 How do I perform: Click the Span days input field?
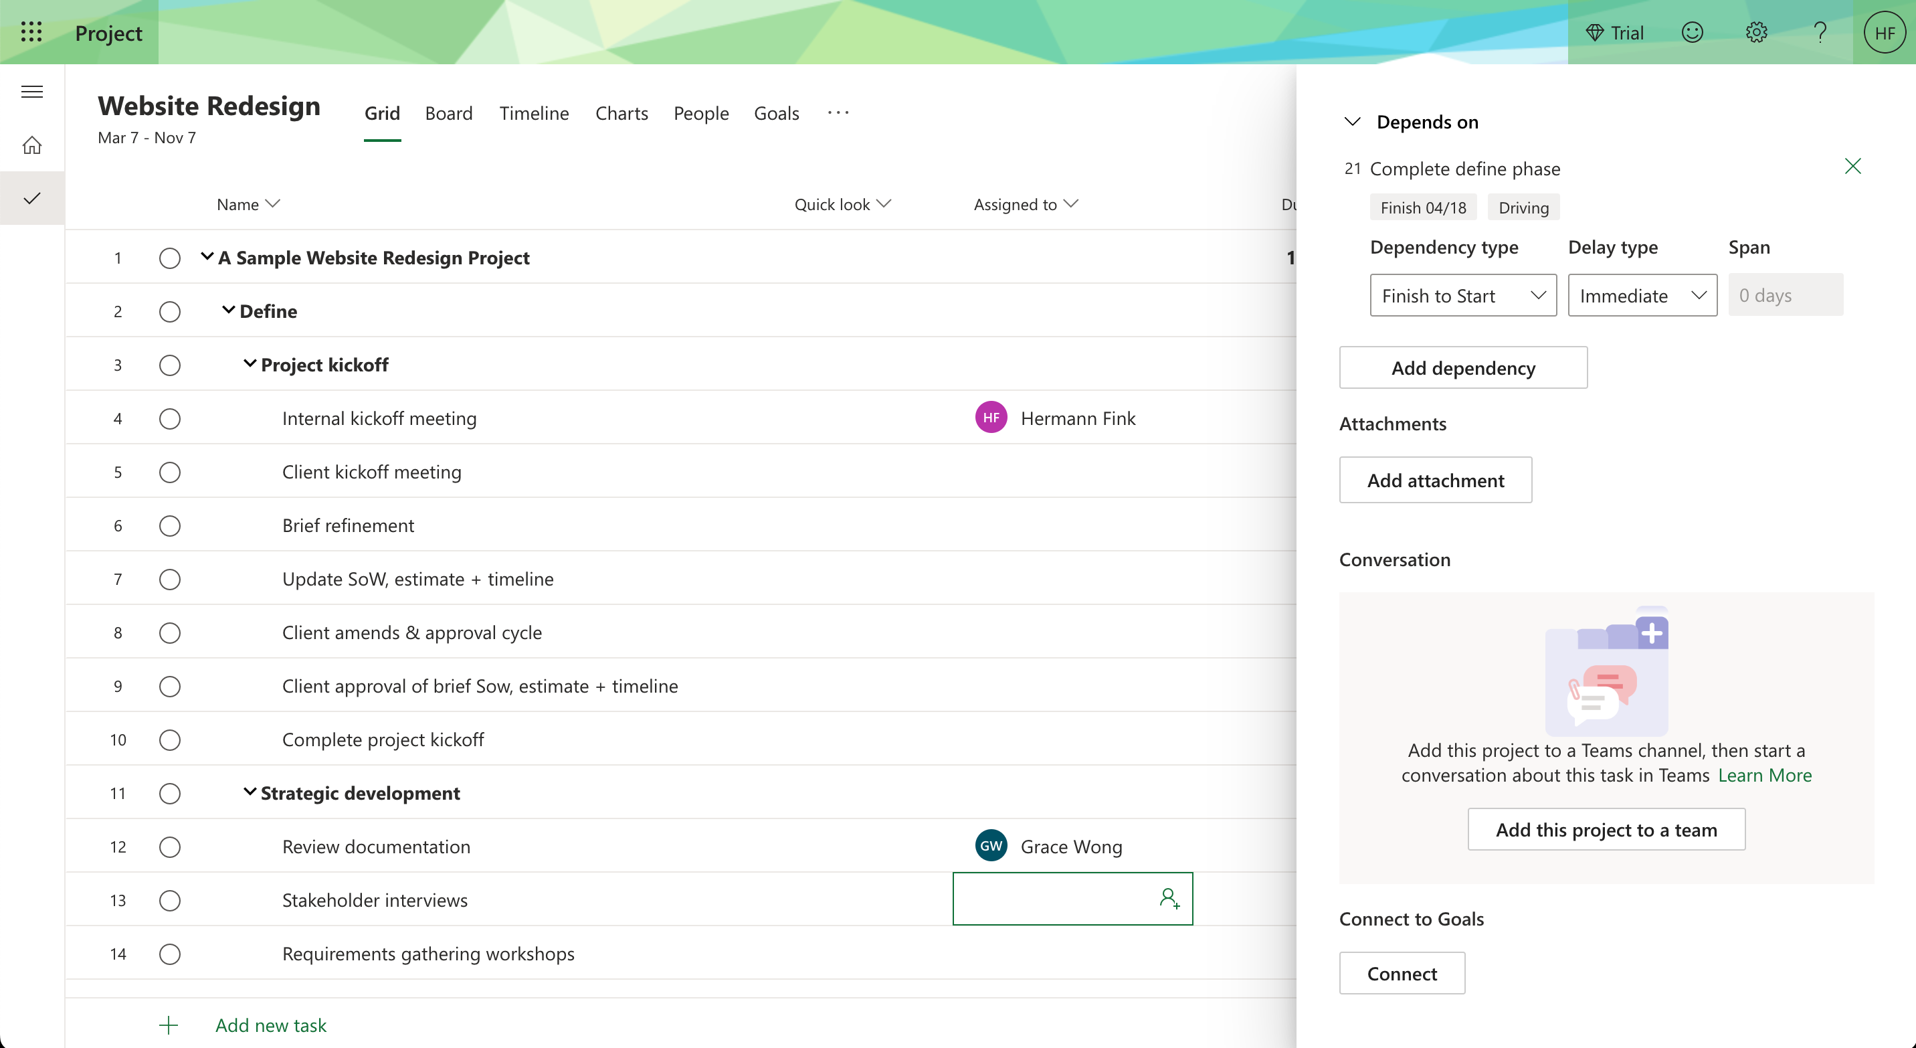pos(1786,295)
